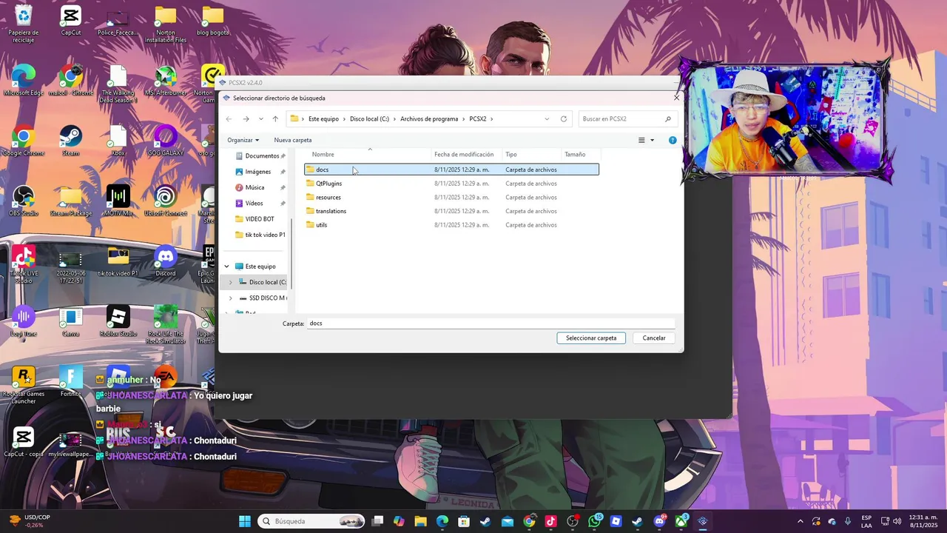Click the Carpeta name input field

point(491,324)
